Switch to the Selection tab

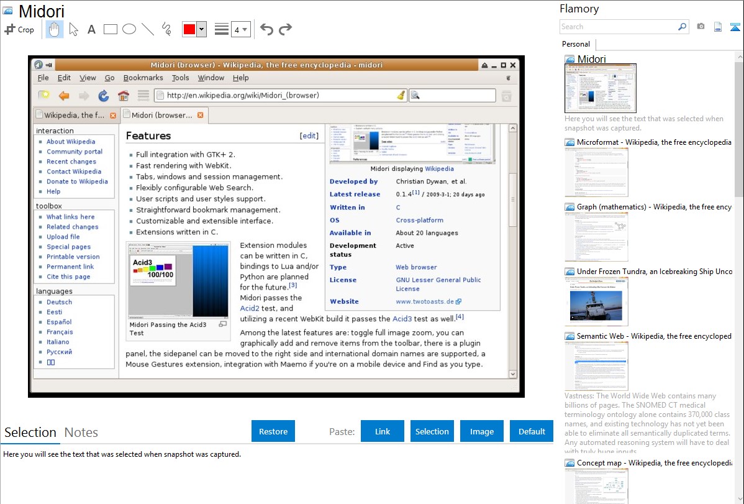[x=30, y=433]
